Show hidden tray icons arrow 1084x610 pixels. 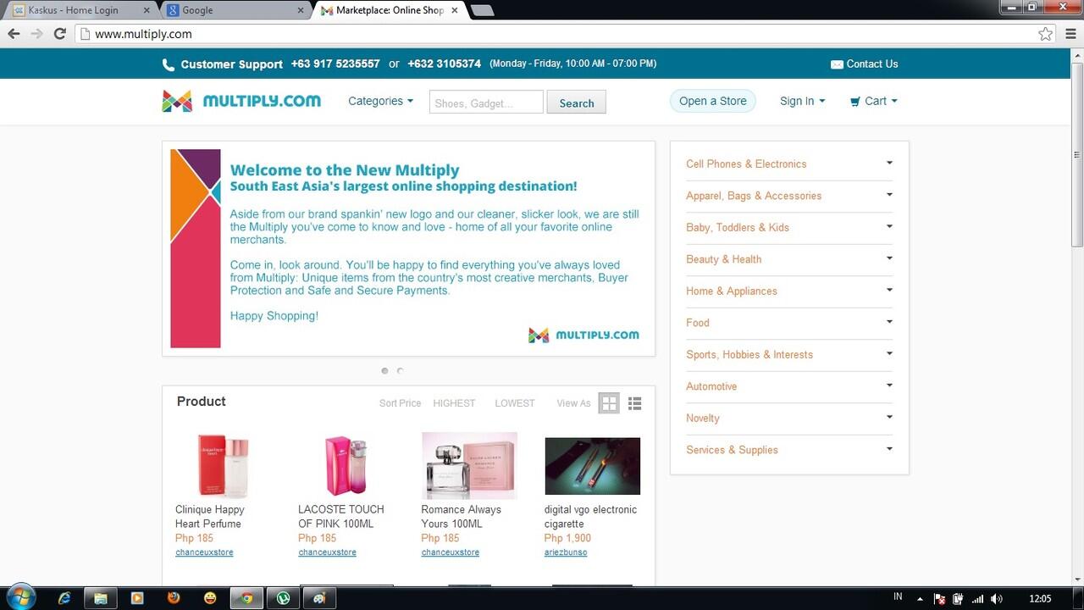(x=921, y=598)
